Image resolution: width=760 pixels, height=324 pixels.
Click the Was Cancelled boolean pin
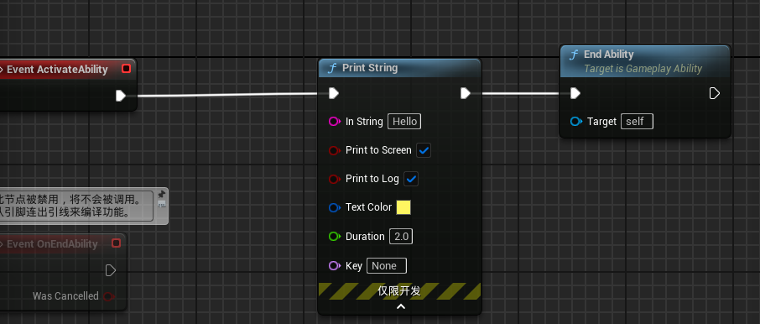pyautogui.click(x=108, y=295)
